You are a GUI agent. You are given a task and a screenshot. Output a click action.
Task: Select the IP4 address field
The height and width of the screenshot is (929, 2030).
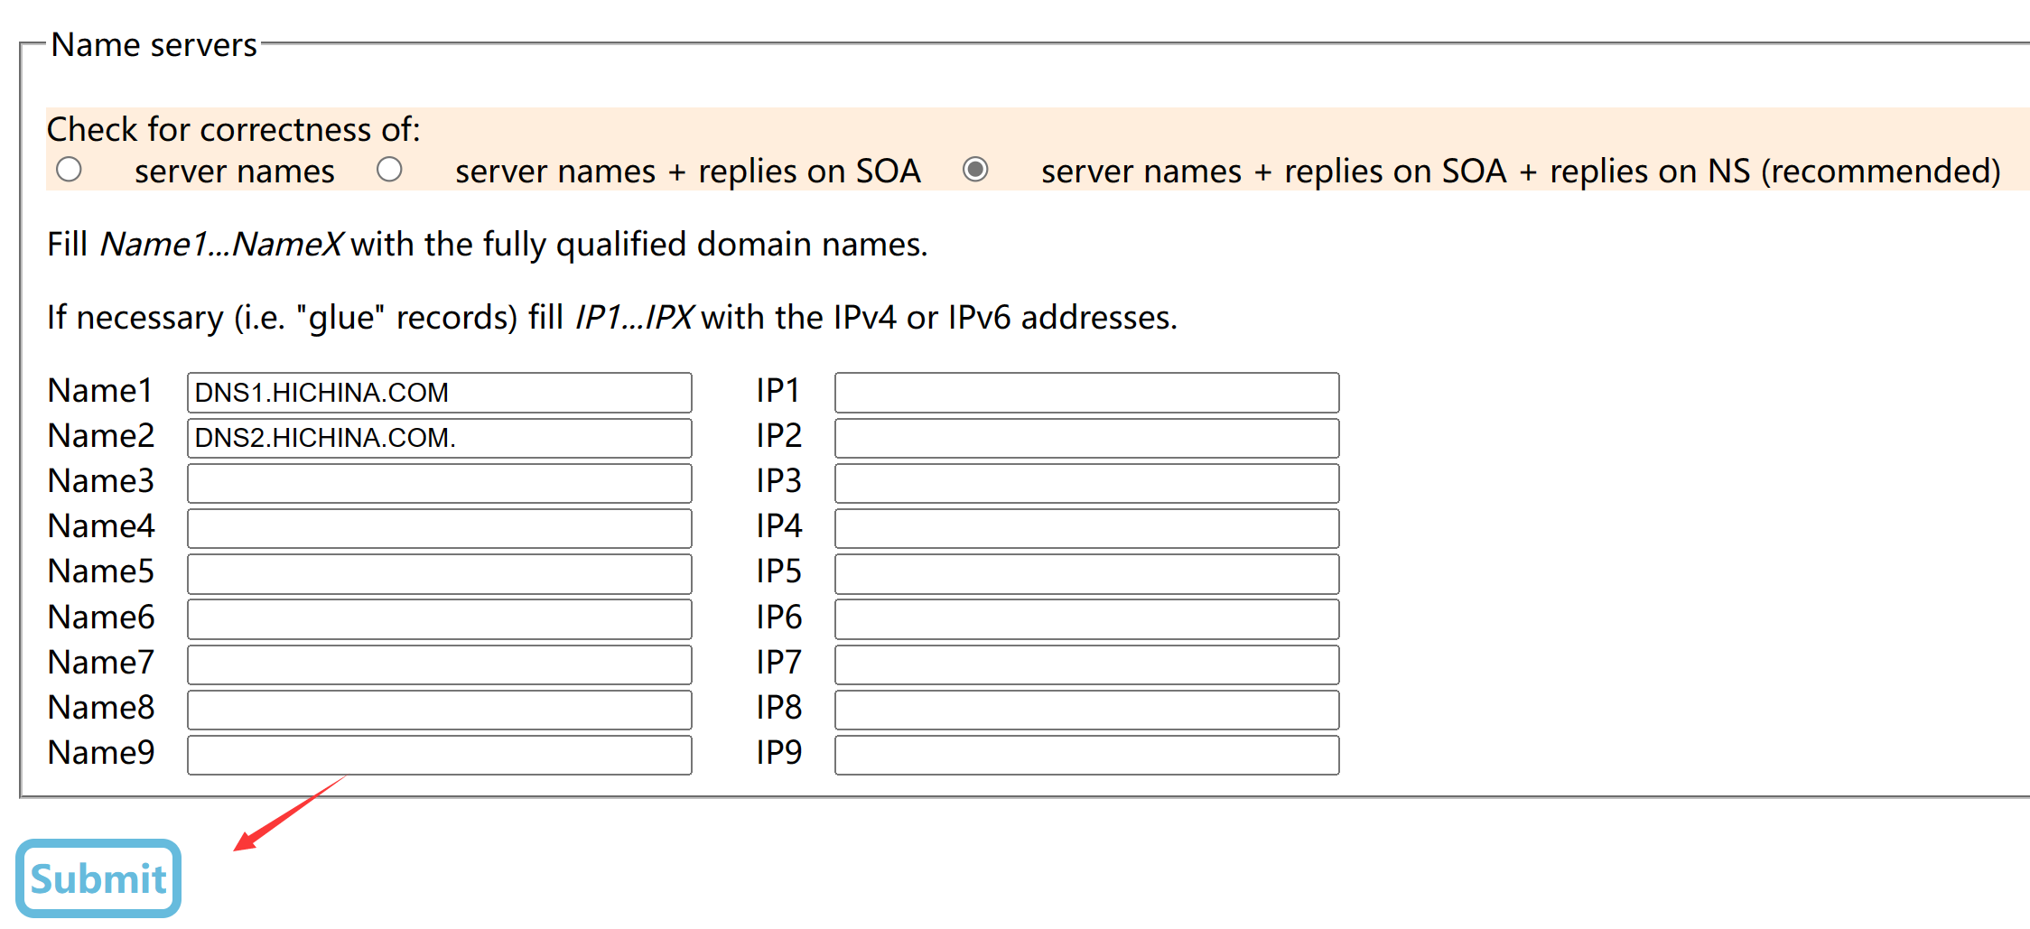pos(1086,528)
